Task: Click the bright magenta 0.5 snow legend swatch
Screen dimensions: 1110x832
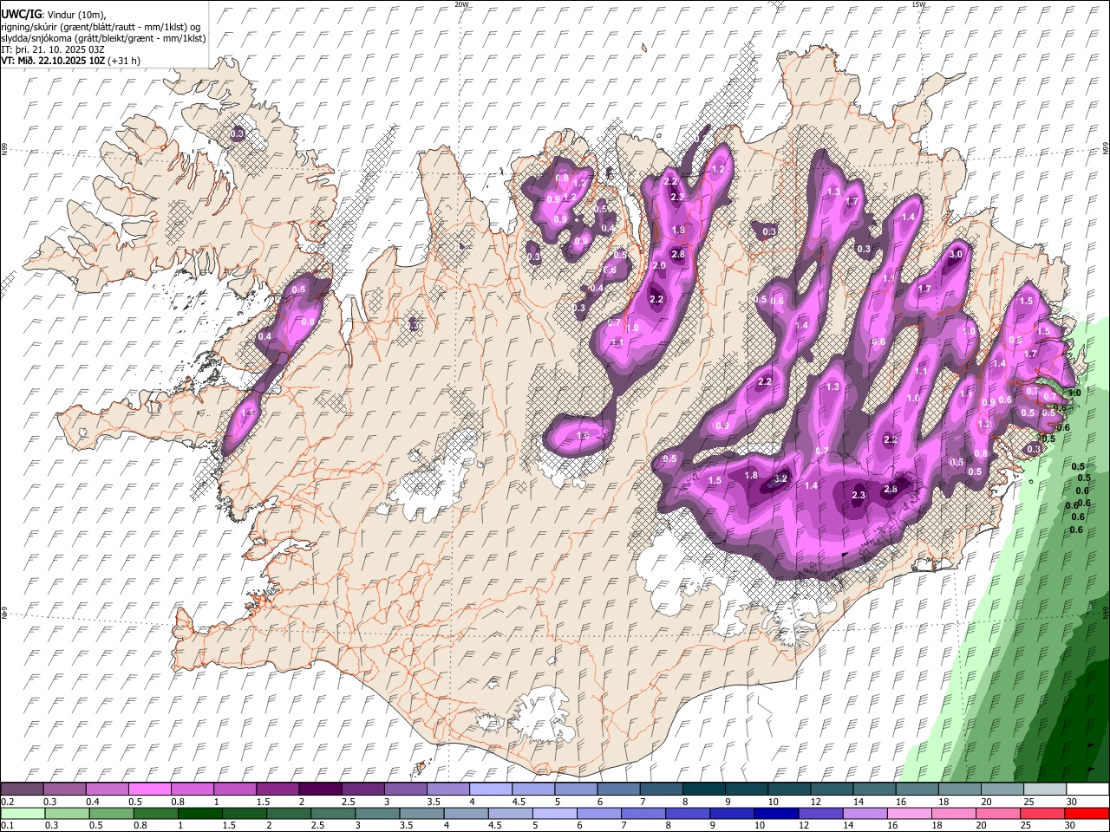Action: pyautogui.click(x=149, y=789)
